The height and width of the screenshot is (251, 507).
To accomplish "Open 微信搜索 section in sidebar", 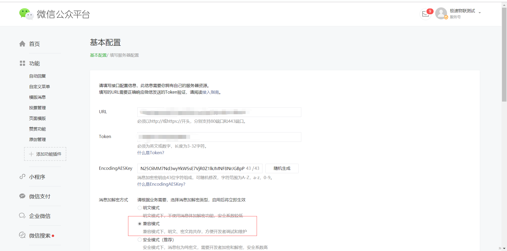I will pos(40,235).
